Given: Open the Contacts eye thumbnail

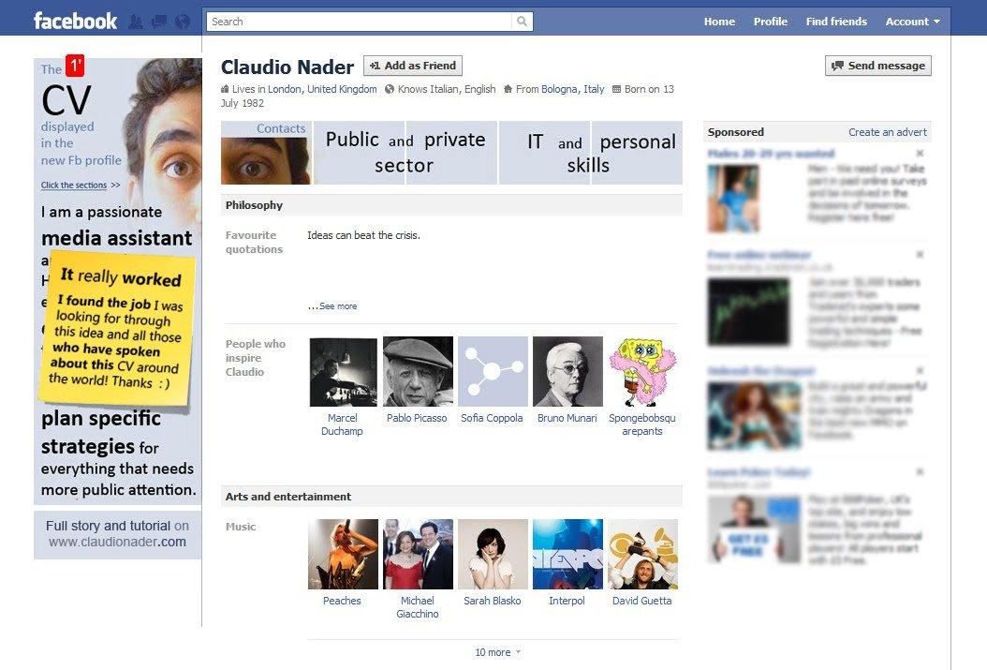Looking at the screenshot, I should (266, 153).
